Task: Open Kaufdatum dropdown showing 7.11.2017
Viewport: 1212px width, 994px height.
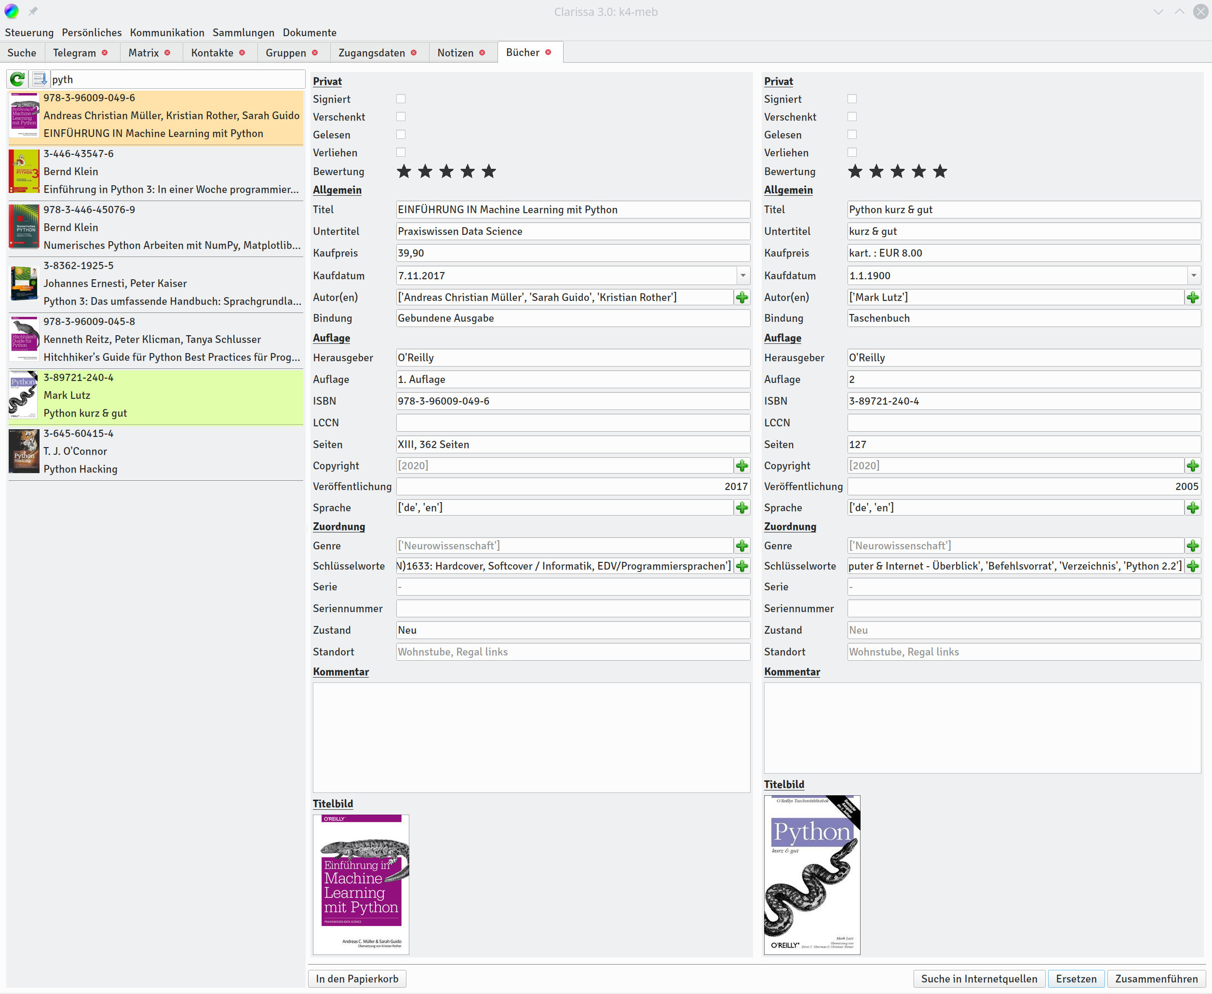Action: (743, 275)
